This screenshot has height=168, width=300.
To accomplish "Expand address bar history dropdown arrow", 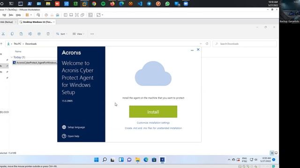I will pos(201,44).
